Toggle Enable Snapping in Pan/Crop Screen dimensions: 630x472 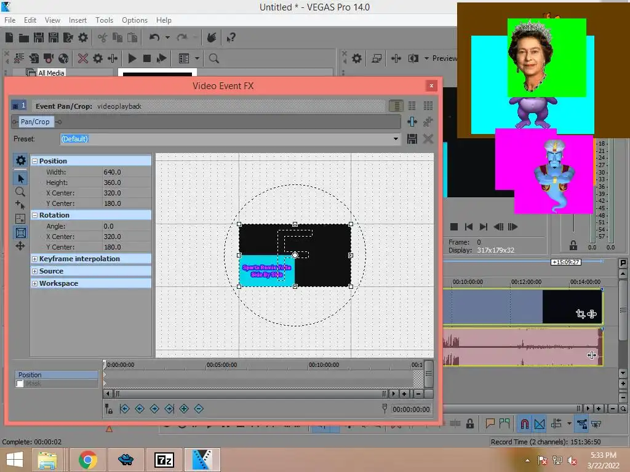(20, 205)
